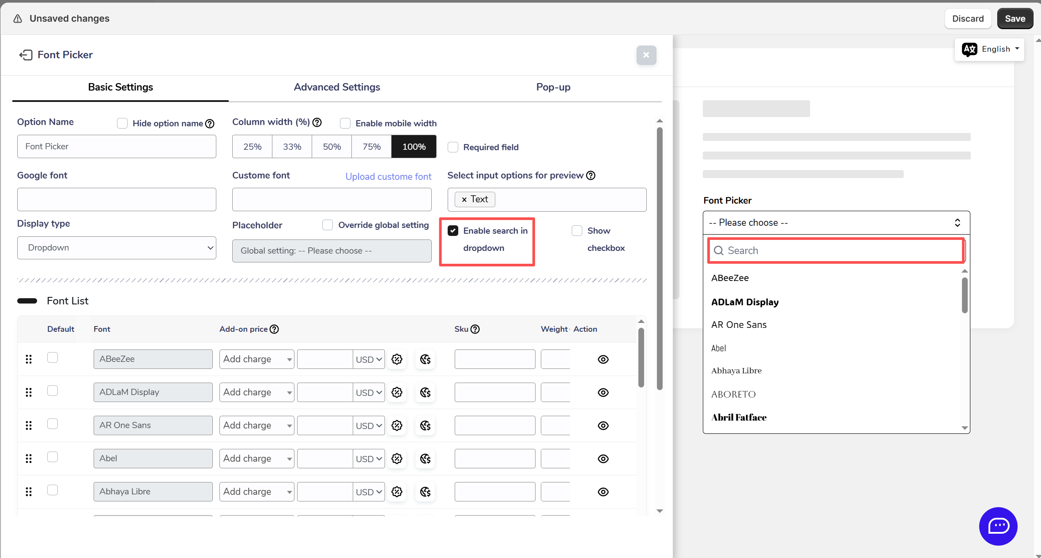Toggle visibility eye for Abel font row
Viewport: 1041px width, 558px height.
(603, 459)
